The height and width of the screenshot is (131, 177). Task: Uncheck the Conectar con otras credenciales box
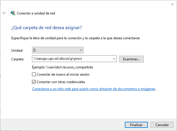(x=34, y=82)
